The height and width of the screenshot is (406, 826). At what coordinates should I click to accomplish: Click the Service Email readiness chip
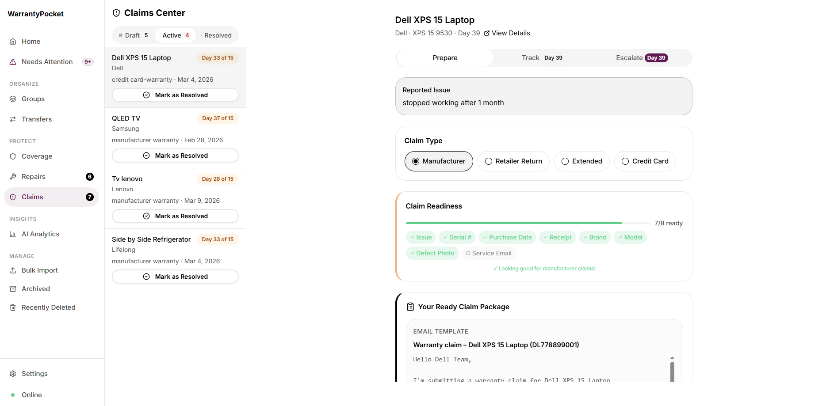tap(489, 253)
